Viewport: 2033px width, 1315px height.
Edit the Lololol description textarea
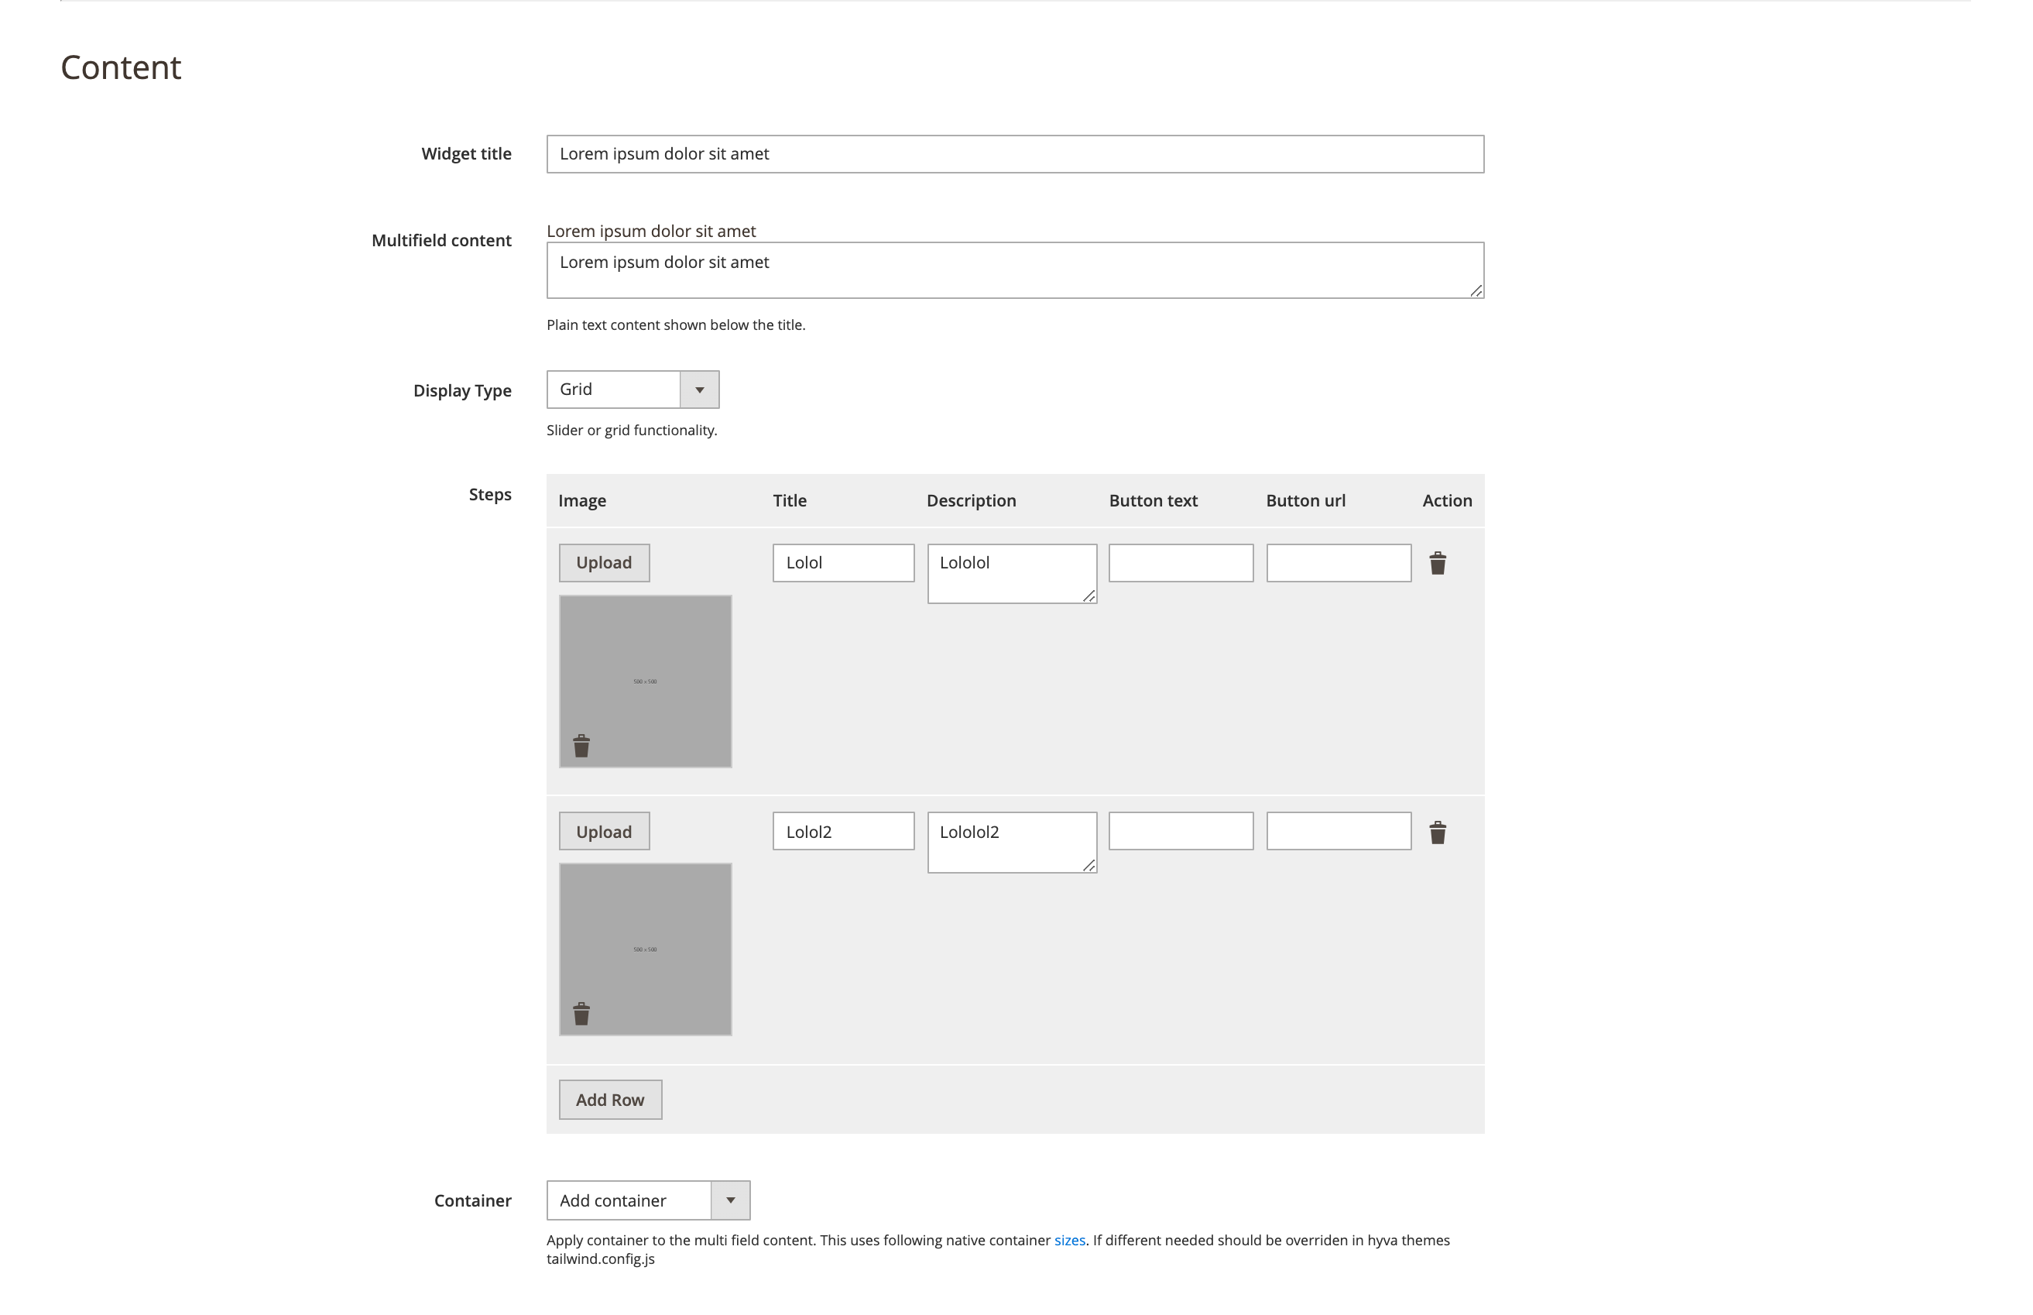[x=1012, y=574]
